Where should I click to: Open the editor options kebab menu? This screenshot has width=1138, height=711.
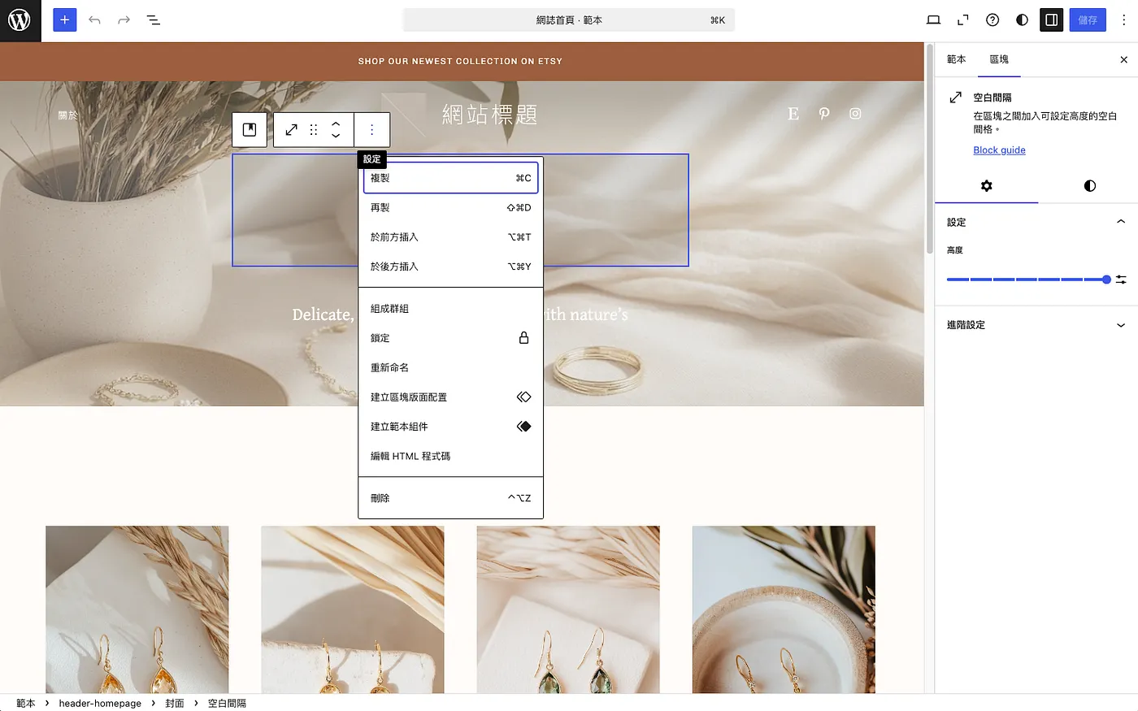(1124, 20)
